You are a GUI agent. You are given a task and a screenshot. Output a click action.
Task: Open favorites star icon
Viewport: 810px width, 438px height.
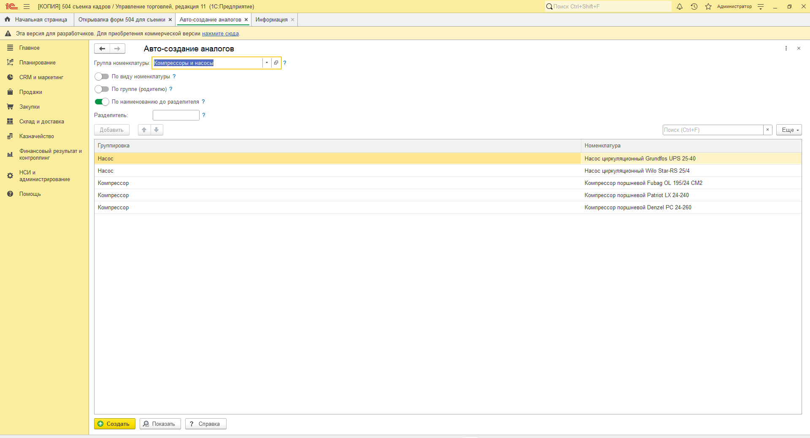tap(708, 6)
